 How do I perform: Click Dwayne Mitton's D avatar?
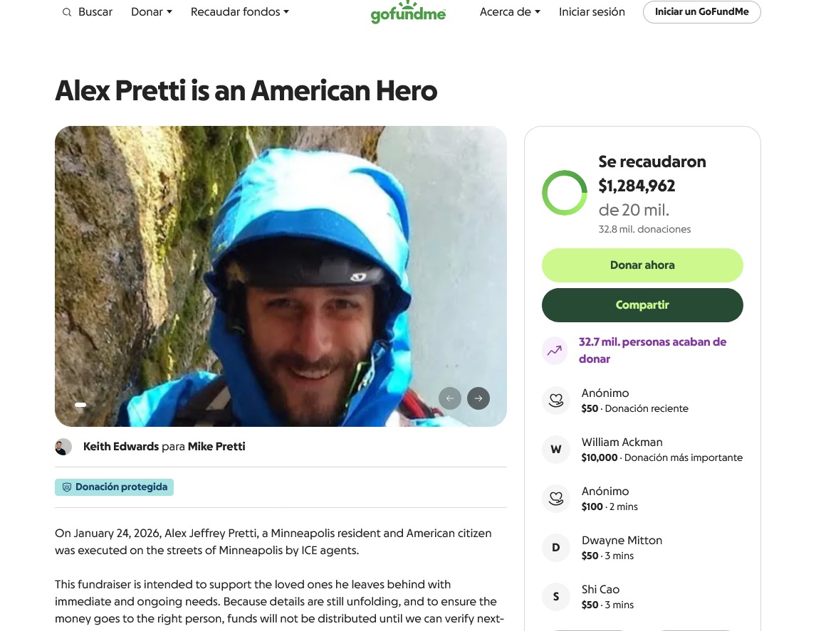[x=556, y=548]
